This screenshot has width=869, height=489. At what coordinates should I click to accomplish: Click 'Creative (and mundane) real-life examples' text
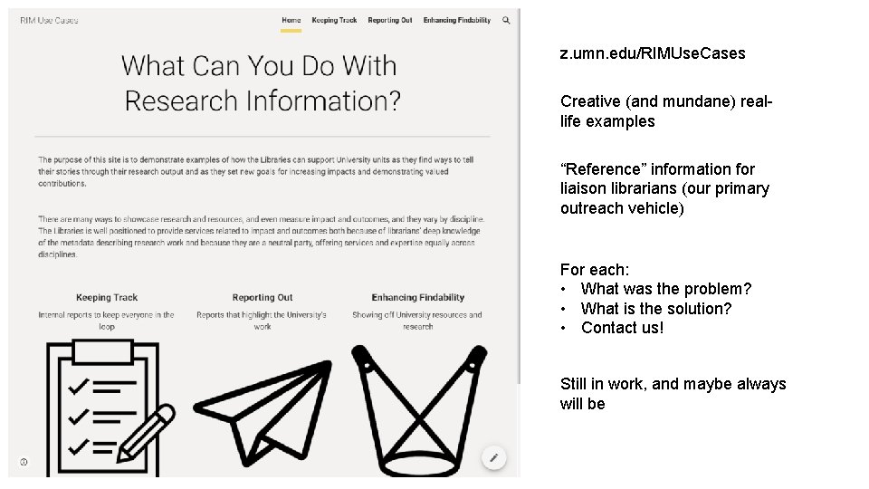click(x=666, y=110)
